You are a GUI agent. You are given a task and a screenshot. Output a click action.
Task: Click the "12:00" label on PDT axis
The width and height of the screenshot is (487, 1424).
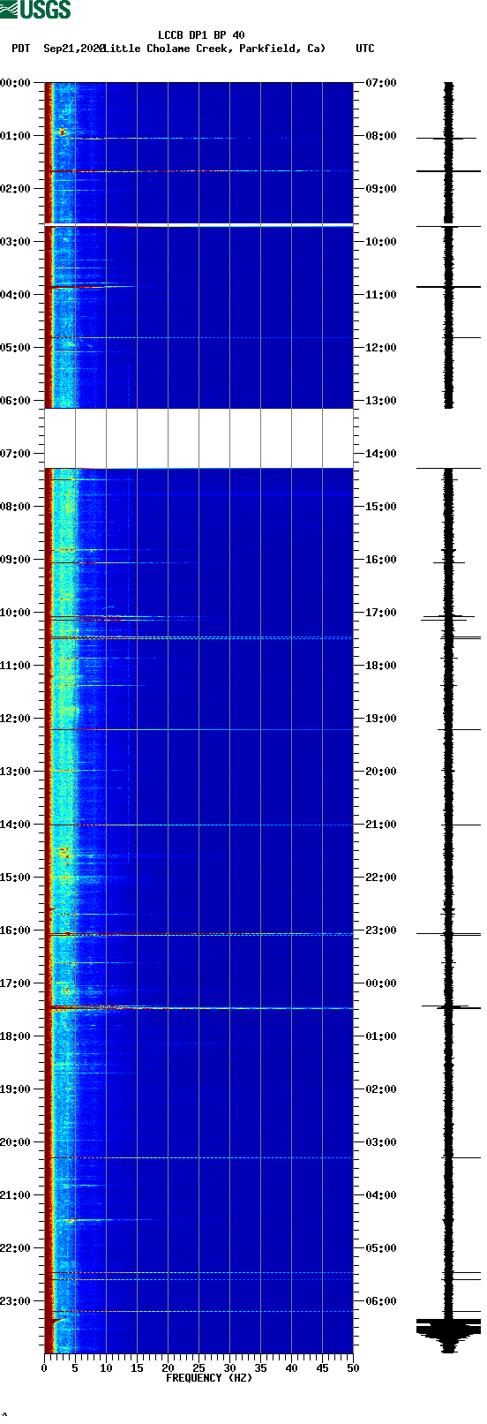tap(15, 719)
